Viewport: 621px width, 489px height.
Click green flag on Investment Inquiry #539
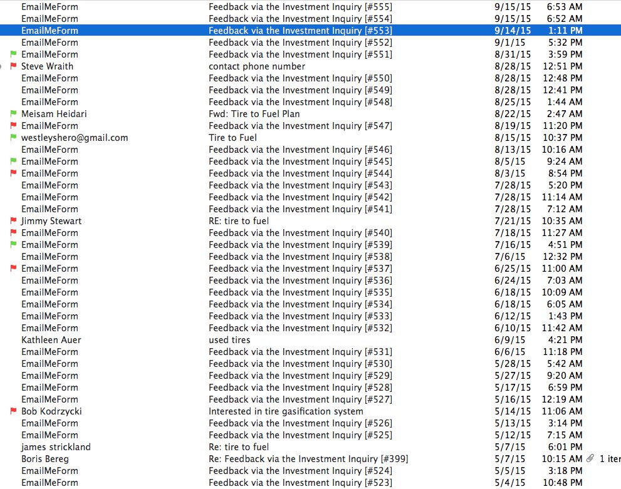coord(13,245)
